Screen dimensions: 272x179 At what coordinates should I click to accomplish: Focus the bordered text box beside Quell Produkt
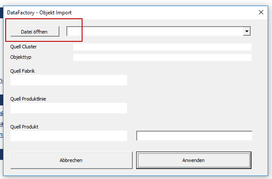coord(194,136)
